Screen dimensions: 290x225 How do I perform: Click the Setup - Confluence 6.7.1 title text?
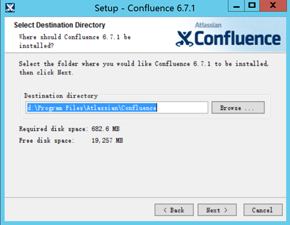pyautogui.click(x=145, y=8)
